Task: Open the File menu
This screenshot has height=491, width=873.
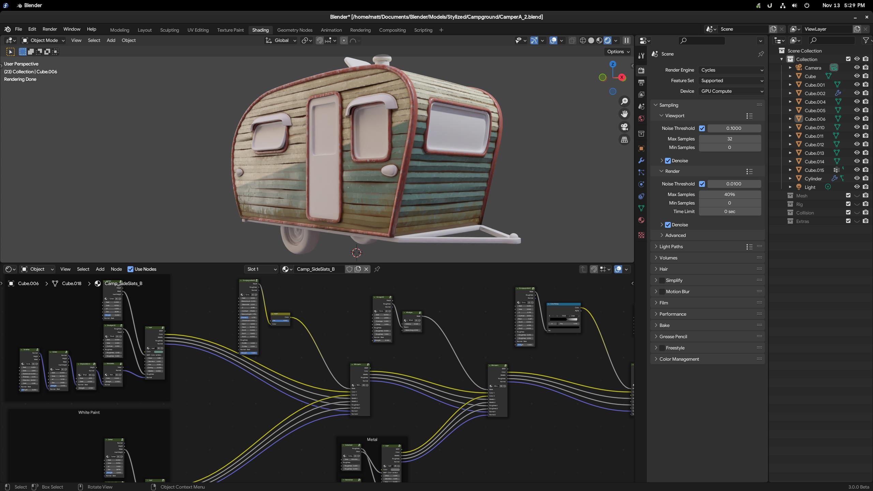Action: (x=18, y=29)
